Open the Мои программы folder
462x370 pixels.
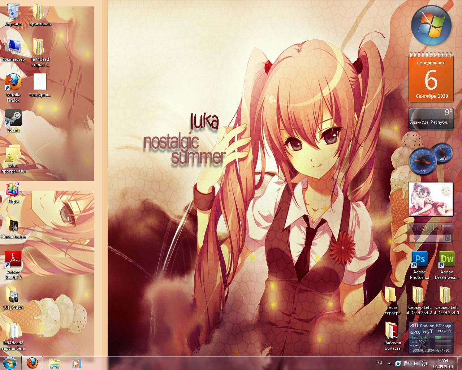click(x=13, y=159)
